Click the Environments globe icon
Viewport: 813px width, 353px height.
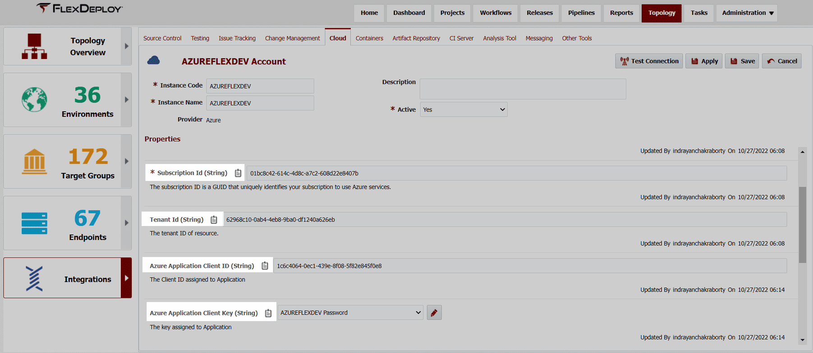(34, 100)
